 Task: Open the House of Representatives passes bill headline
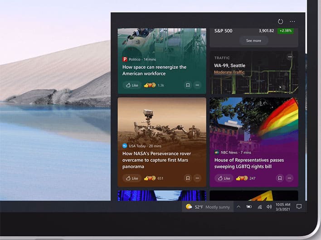coord(249,163)
